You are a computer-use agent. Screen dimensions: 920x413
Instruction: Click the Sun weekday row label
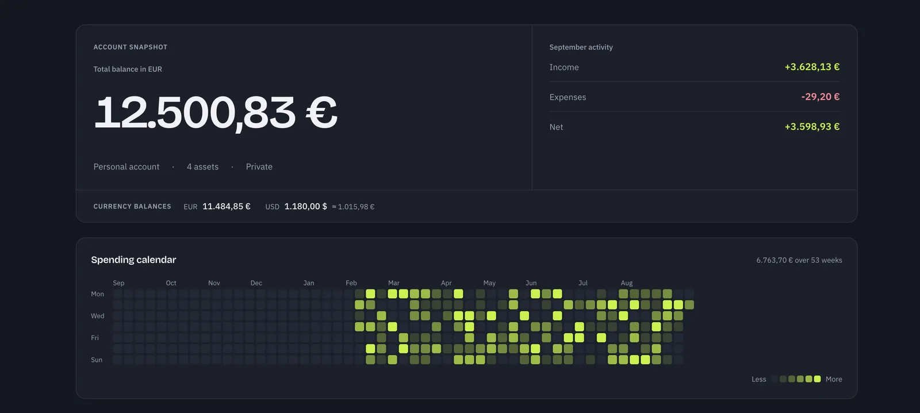[x=97, y=360]
